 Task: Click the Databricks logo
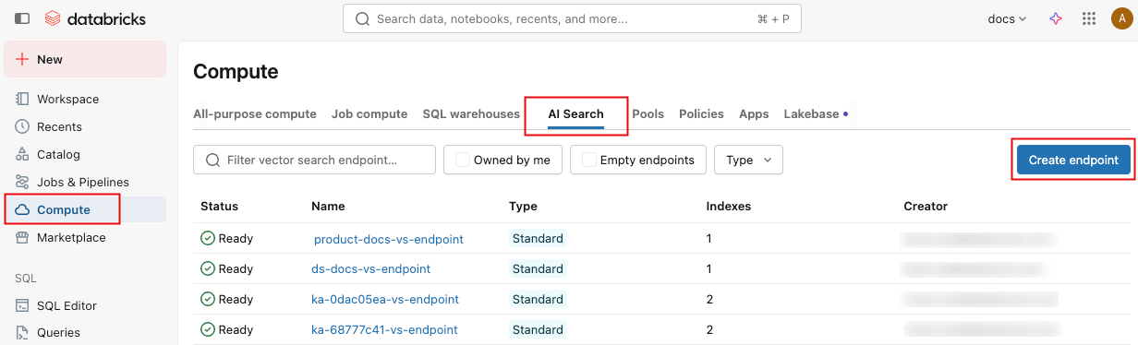(95, 18)
